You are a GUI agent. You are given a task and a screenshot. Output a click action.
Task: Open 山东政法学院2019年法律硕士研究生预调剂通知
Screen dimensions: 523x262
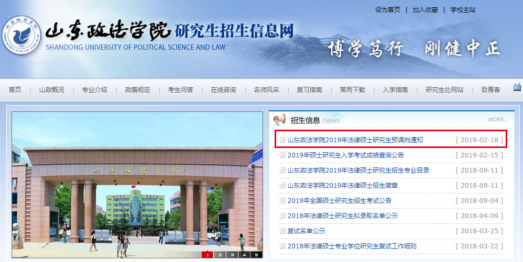(355, 140)
